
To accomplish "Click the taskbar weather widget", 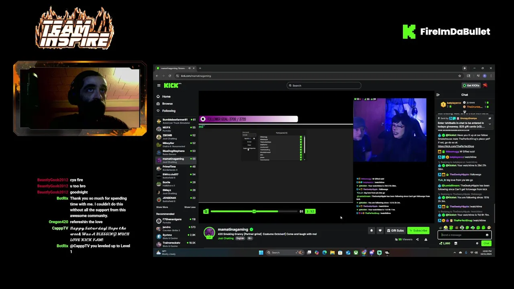I will point(166,253).
